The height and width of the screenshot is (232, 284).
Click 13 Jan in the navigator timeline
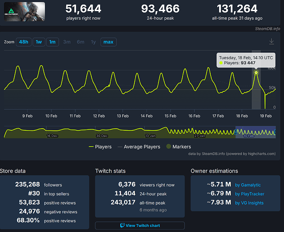tap(150, 136)
